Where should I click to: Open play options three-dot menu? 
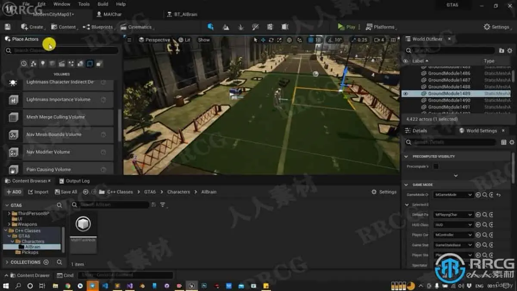click(x=359, y=27)
